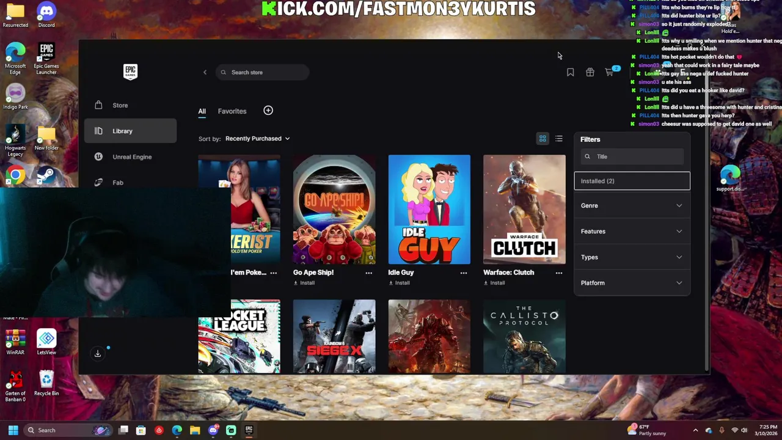Open the shopping cart

pyautogui.click(x=610, y=72)
